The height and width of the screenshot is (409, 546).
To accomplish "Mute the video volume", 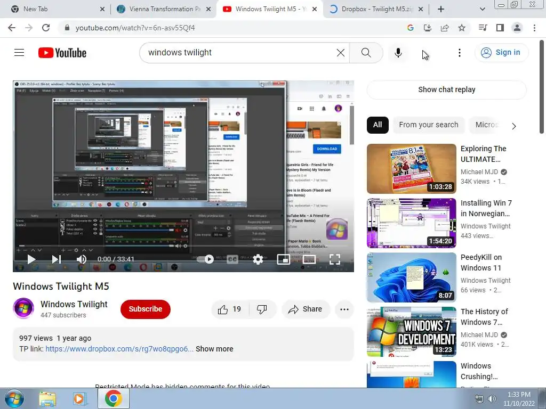I will [x=82, y=259].
